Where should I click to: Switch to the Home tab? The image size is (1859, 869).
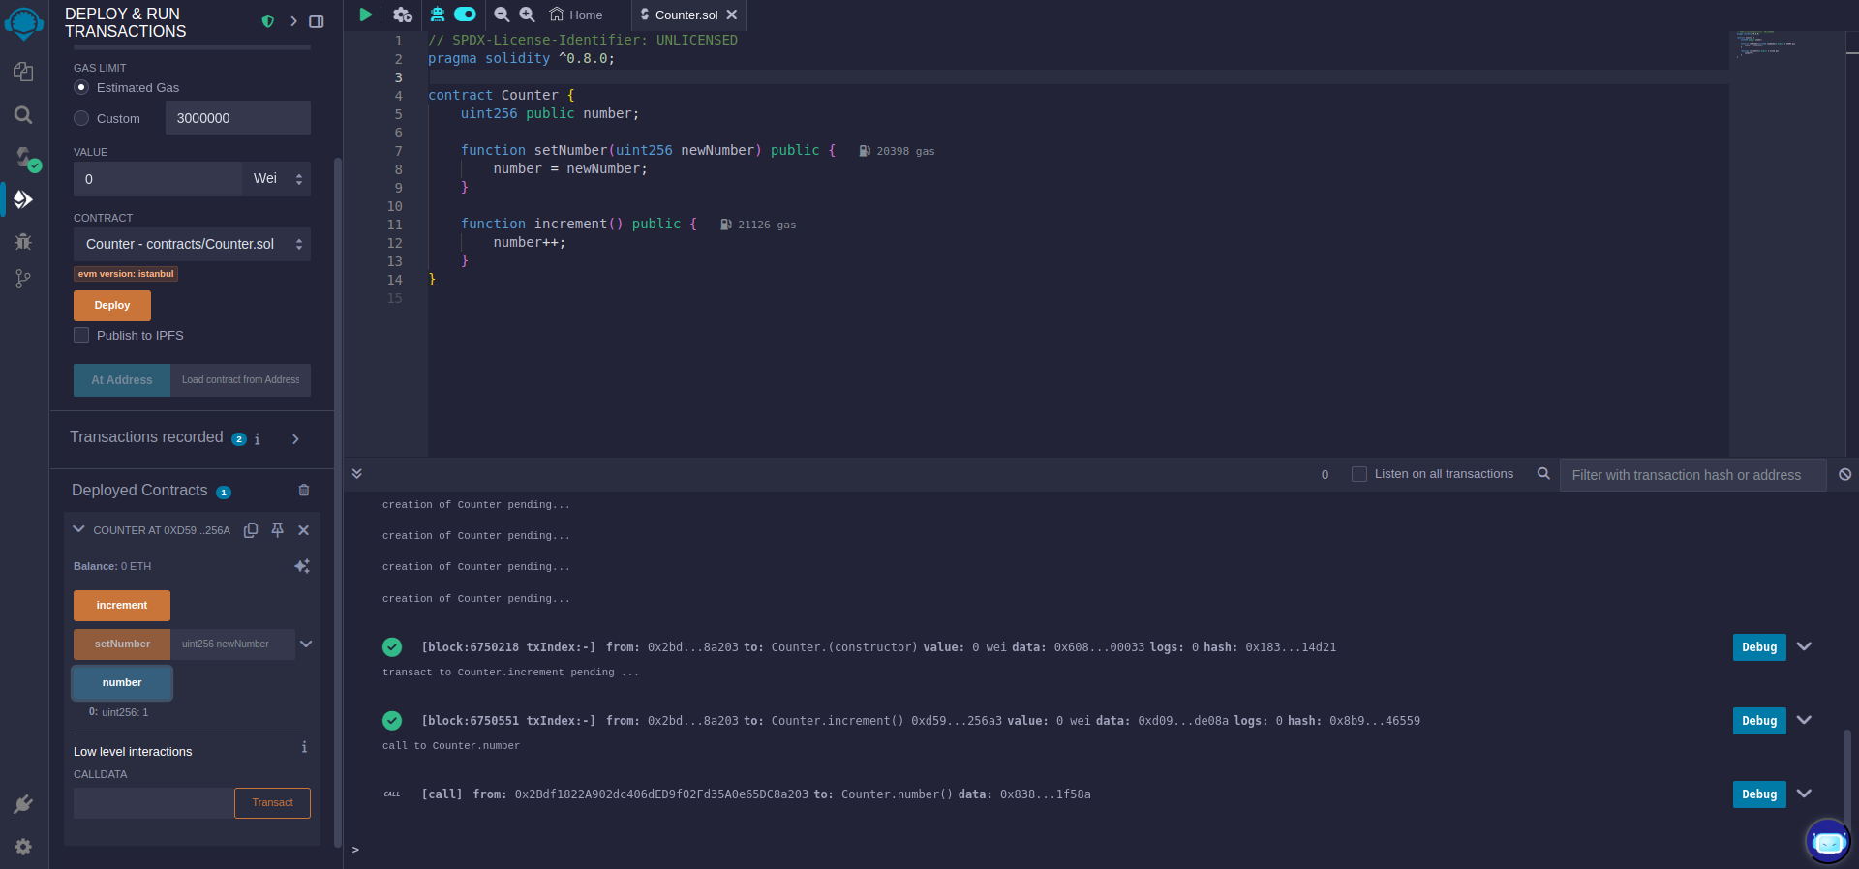(576, 15)
